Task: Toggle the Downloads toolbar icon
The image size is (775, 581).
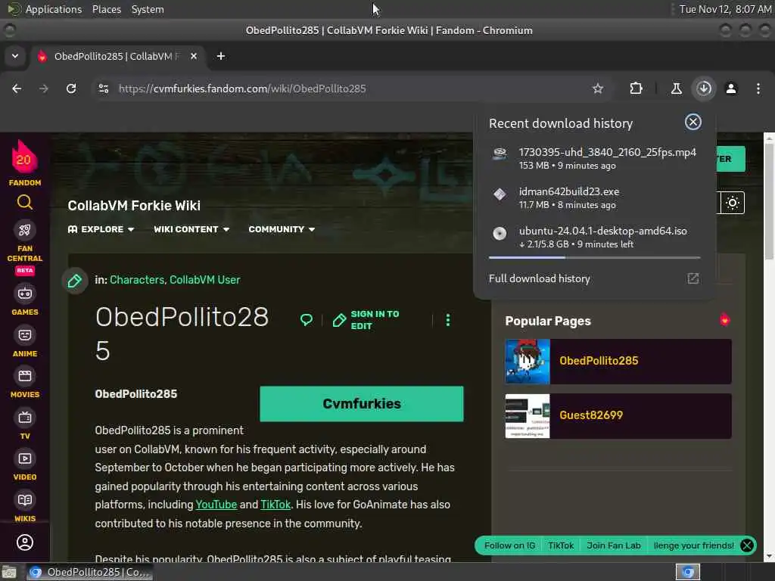Action: tap(704, 89)
